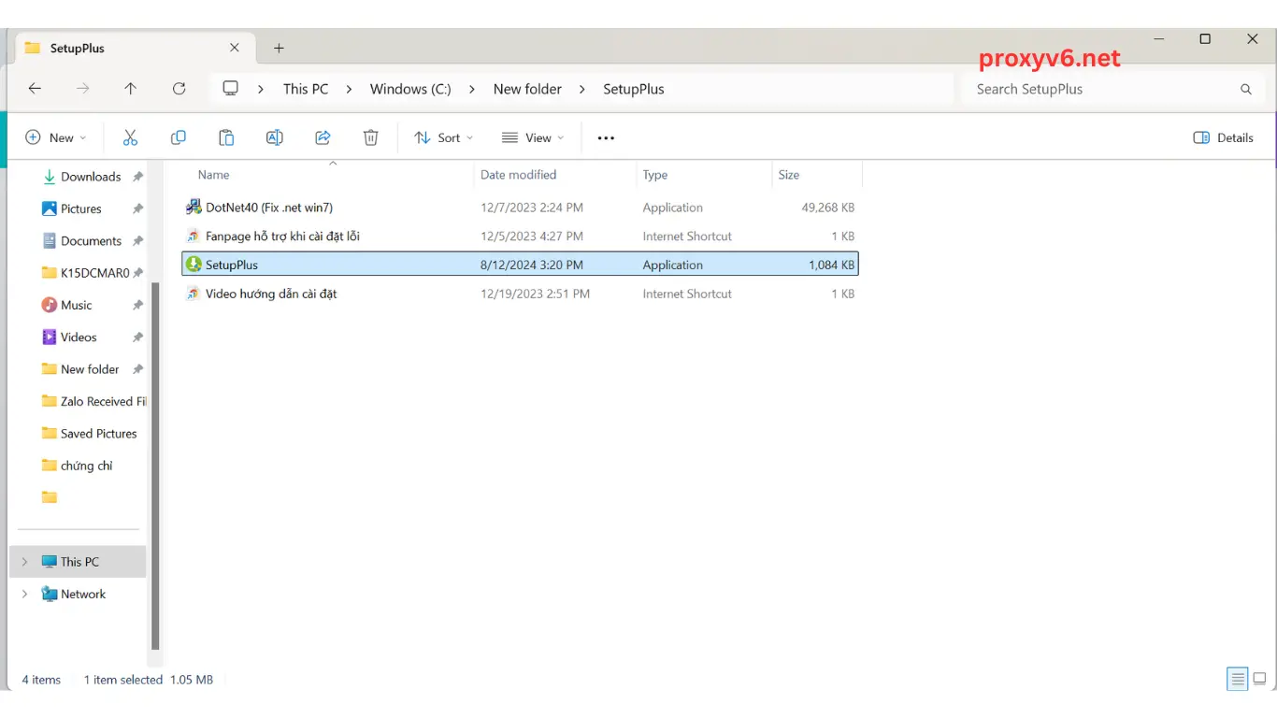Image resolution: width=1277 pixels, height=718 pixels.
Task: Click the navigation pane vertical scrollbar
Action: 155,465
